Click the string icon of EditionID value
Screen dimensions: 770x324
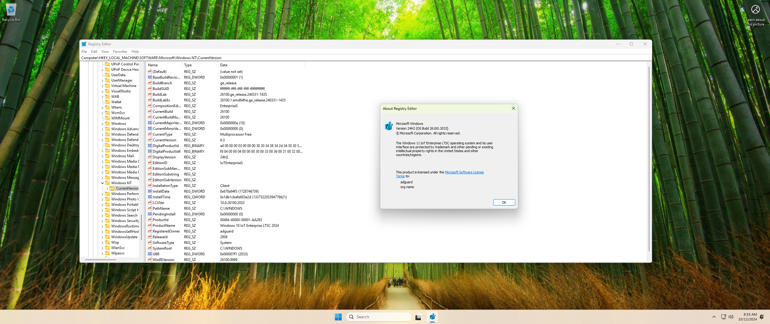tap(150, 163)
